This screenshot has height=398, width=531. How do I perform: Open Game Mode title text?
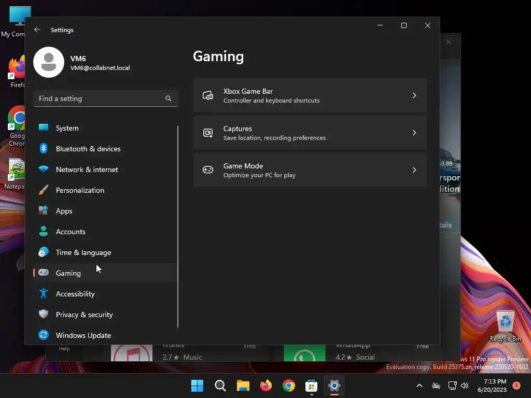243,166
